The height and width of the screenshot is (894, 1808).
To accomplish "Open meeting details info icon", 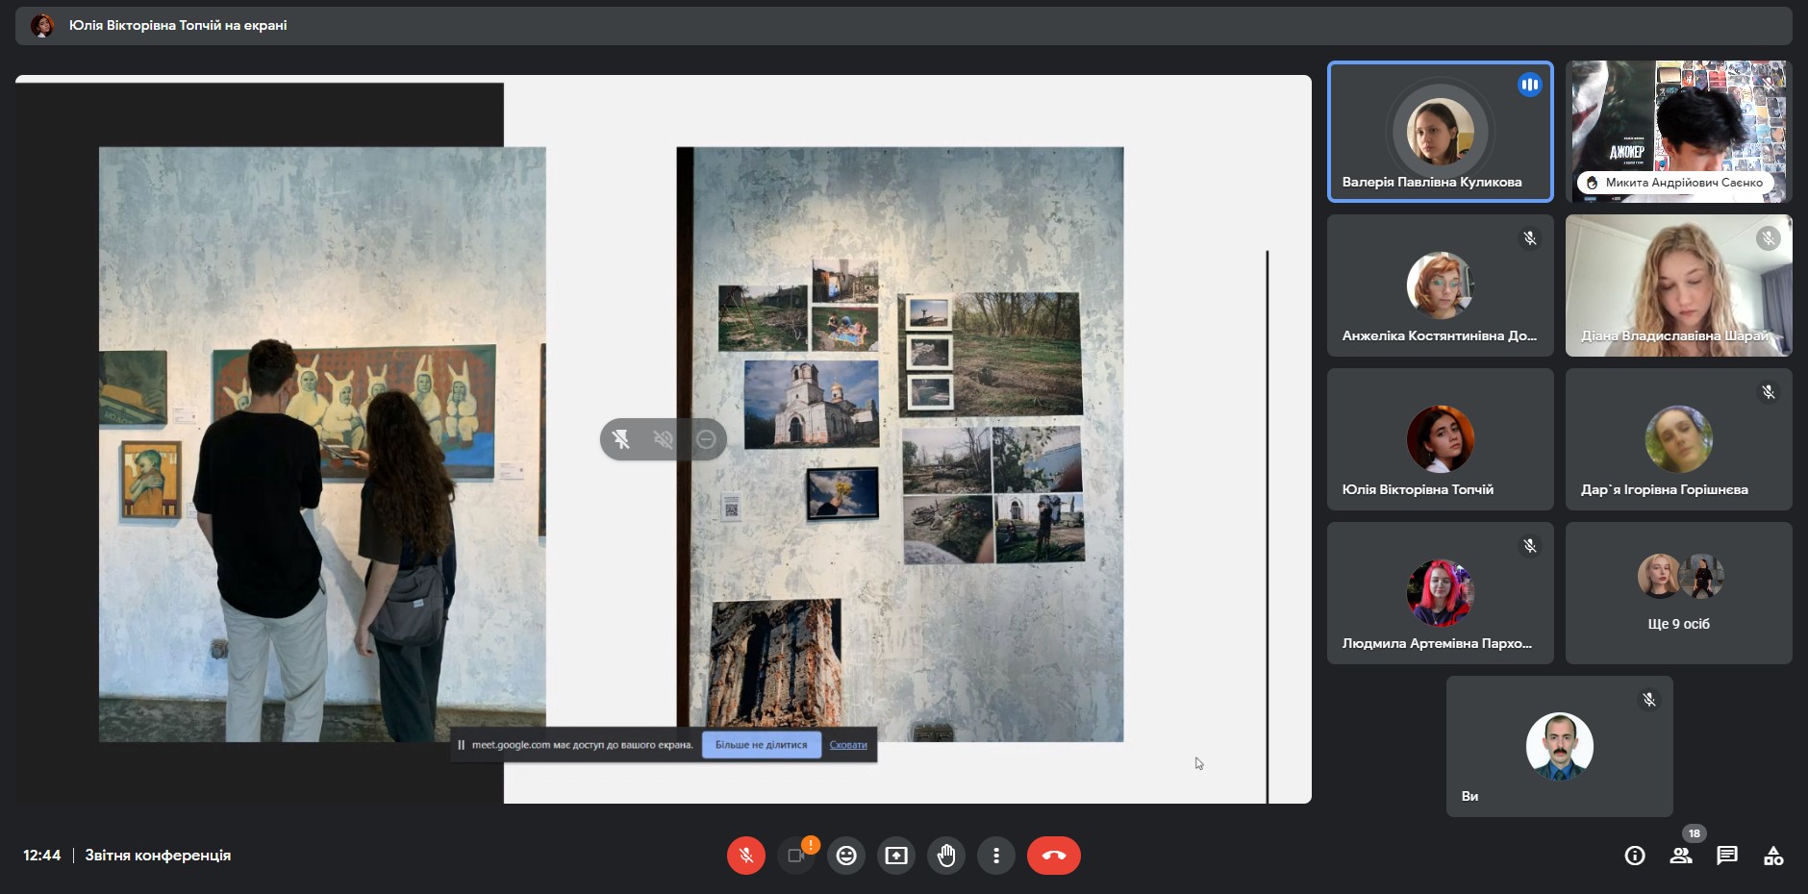I will pos(1635,856).
